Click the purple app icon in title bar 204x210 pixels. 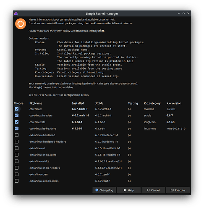[x=16, y=13]
